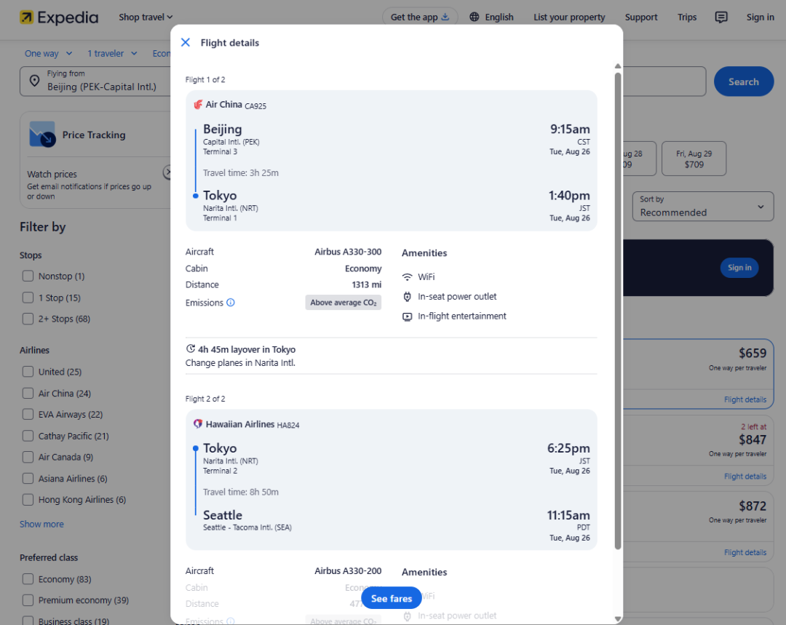Click the Emissions info icon for Flight 1
The height and width of the screenshot is (625, 786).
tap(231, 302)
